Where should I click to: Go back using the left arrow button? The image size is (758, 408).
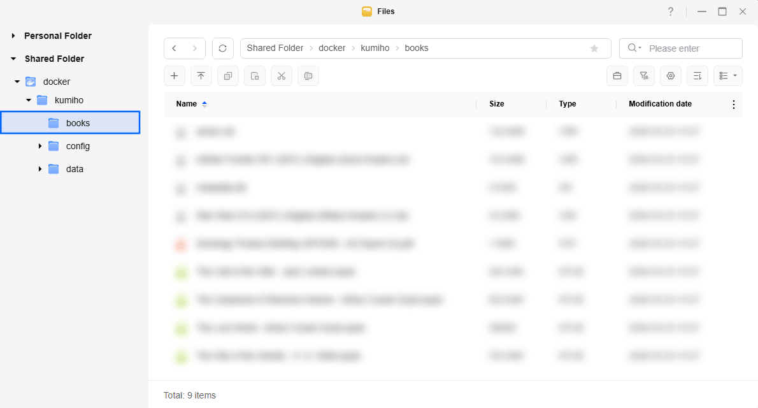click(175, 48)
